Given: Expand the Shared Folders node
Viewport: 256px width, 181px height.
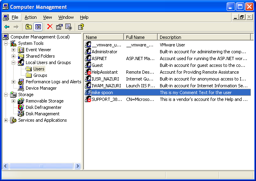Looking at the screenshot, I should [13, 56].
